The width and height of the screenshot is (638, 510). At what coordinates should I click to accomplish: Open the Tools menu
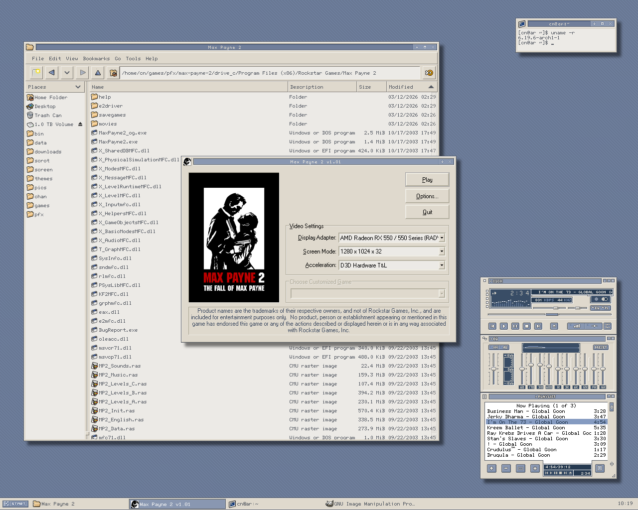(x=133, y=59)
